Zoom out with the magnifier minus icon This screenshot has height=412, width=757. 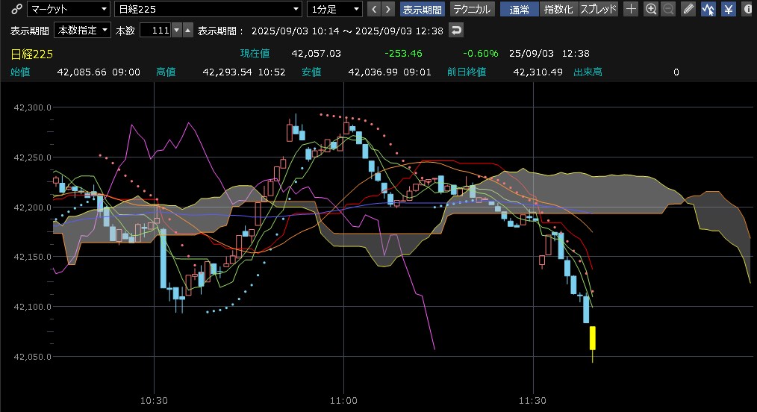pyautogui.click(x=668, y=9)
